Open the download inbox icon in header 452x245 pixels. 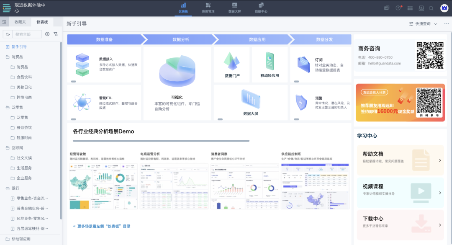421,8
